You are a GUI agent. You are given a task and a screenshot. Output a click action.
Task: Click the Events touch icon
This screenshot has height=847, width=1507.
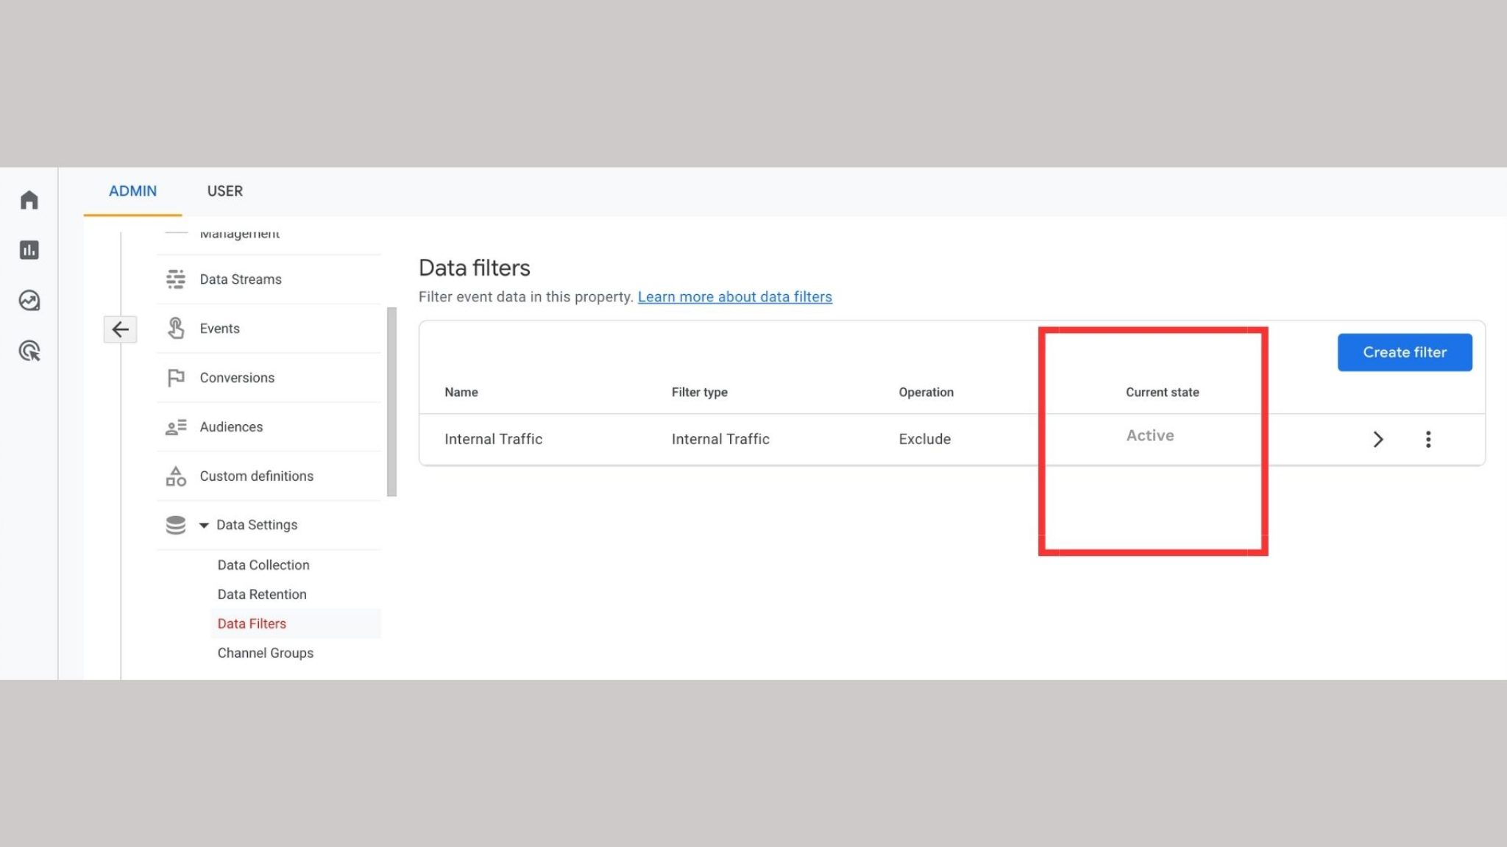[175, 329]
